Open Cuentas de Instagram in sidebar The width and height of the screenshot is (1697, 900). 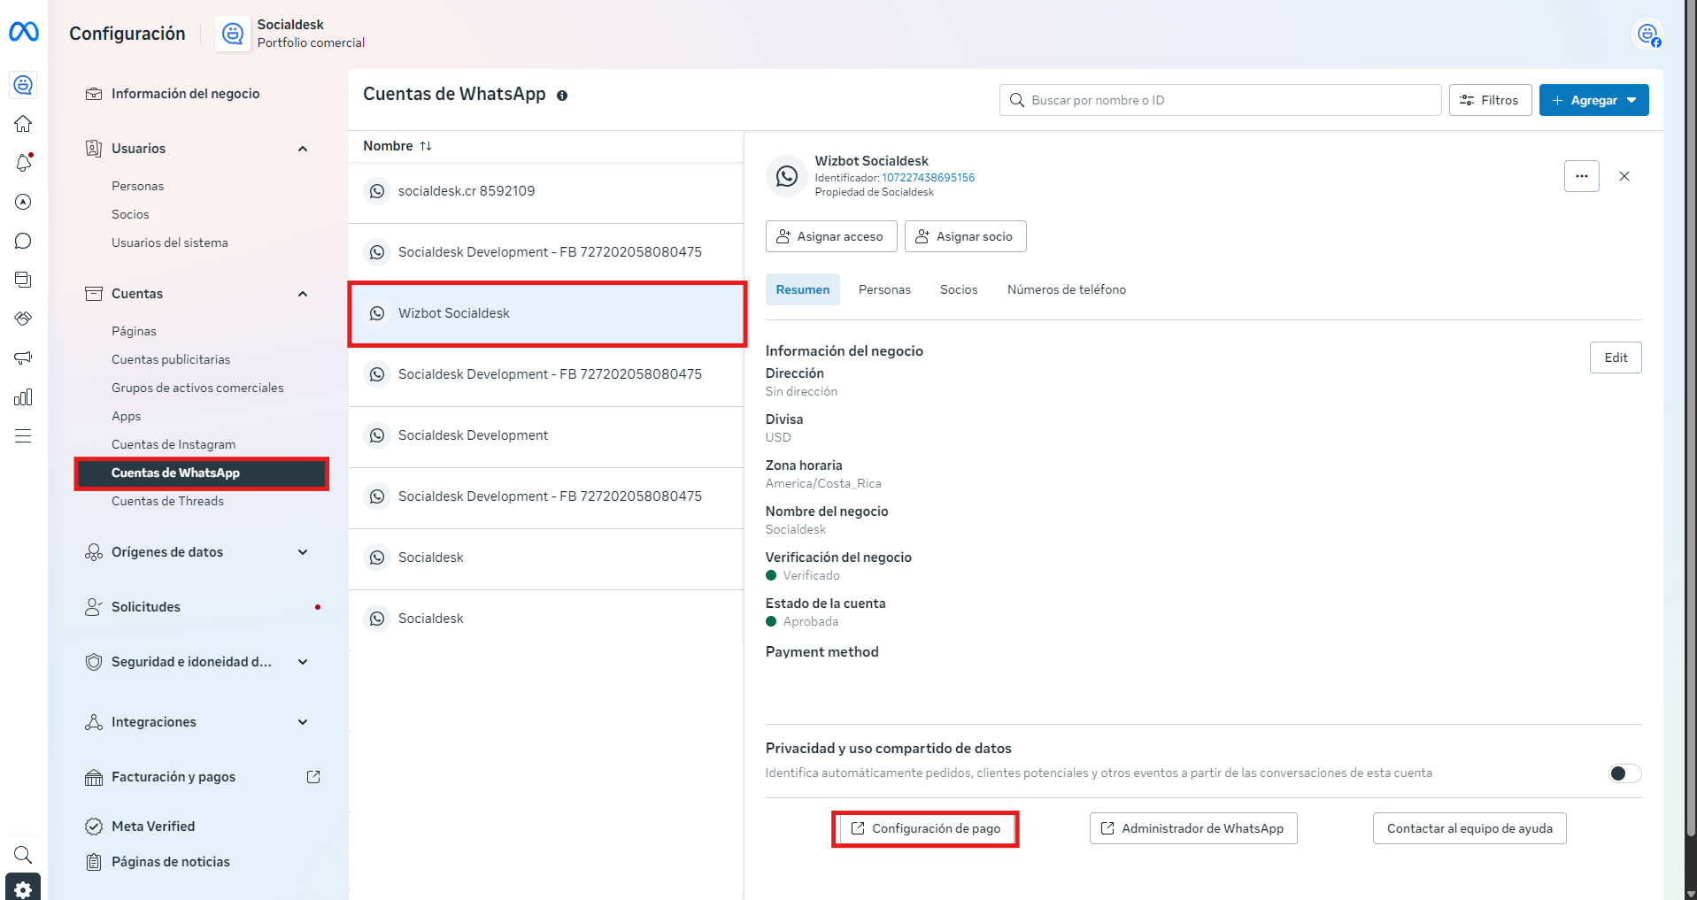click(174, 444)
